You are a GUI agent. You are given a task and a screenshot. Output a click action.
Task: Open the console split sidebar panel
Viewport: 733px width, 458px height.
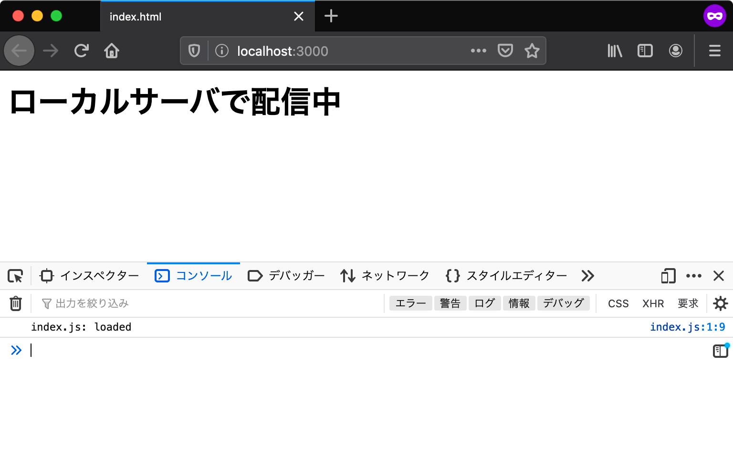[x=720, y=351]
